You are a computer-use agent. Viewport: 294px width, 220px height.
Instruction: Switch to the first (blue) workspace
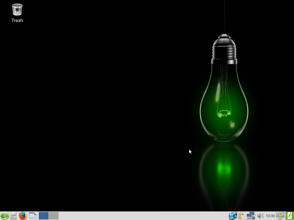click(x=44, y=216)
